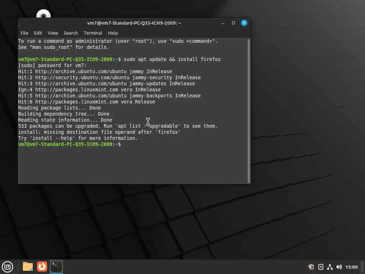
Task: Click the 'install: missing destination file operand' error
Action: 99,132
